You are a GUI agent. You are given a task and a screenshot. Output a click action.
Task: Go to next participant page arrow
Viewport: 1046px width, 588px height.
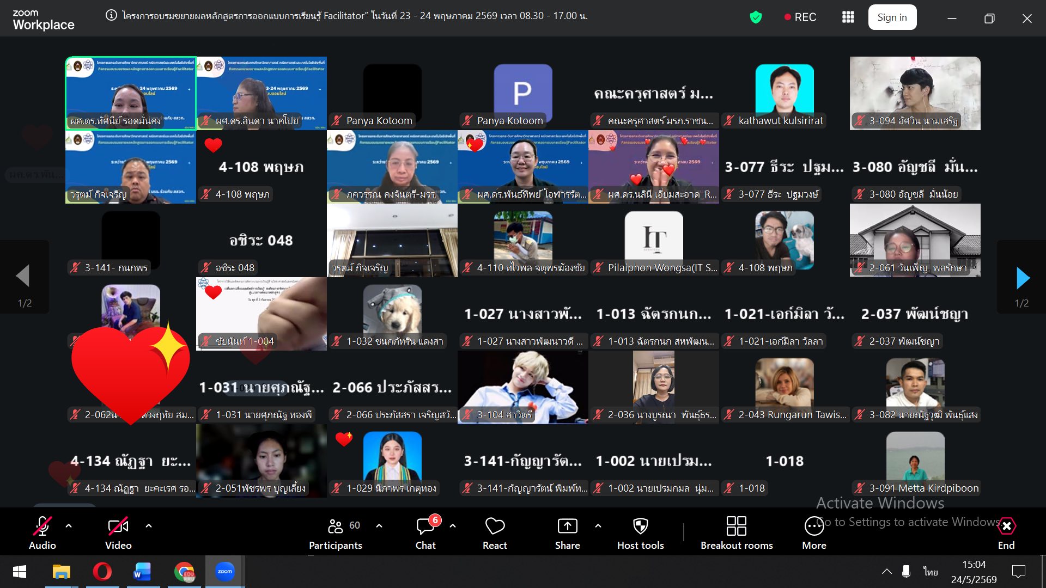tap(1023, 278)
